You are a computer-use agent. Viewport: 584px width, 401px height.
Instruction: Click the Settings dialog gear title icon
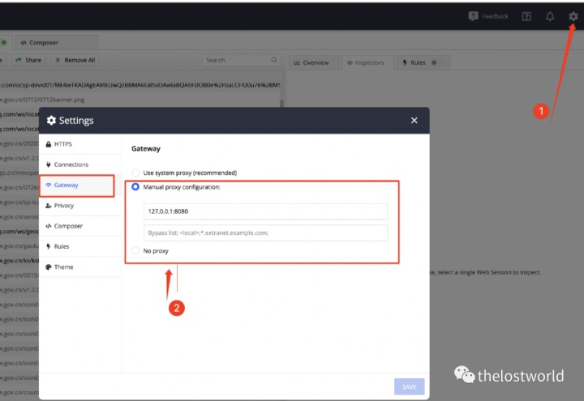coord(51,120)
